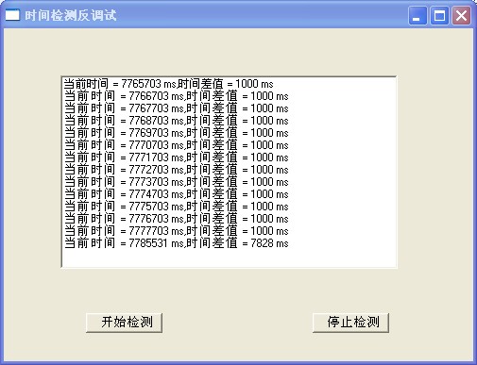
Task: Select the line with 当前时间 = 7785531 ms
Action: tap(177, 243)
